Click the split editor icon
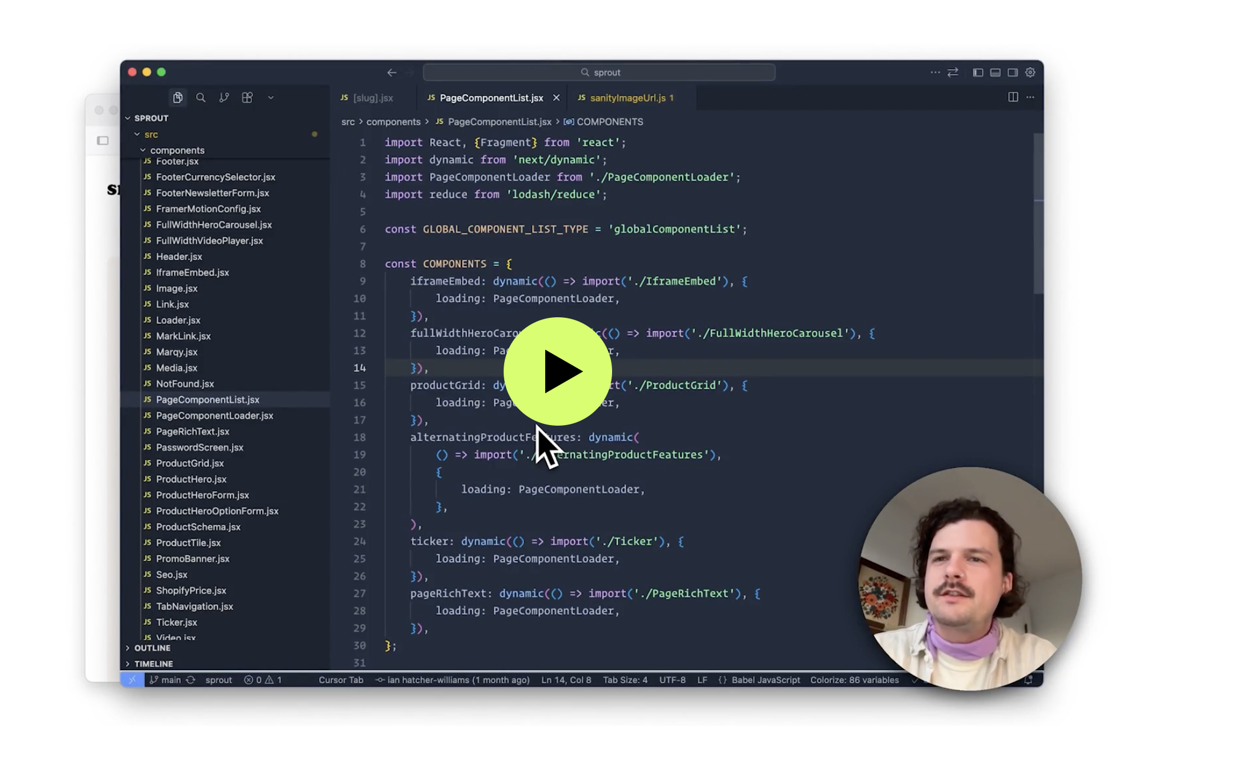This screenshot has width=1235, height=767. pyautogui.click(x=1013, y=98)
